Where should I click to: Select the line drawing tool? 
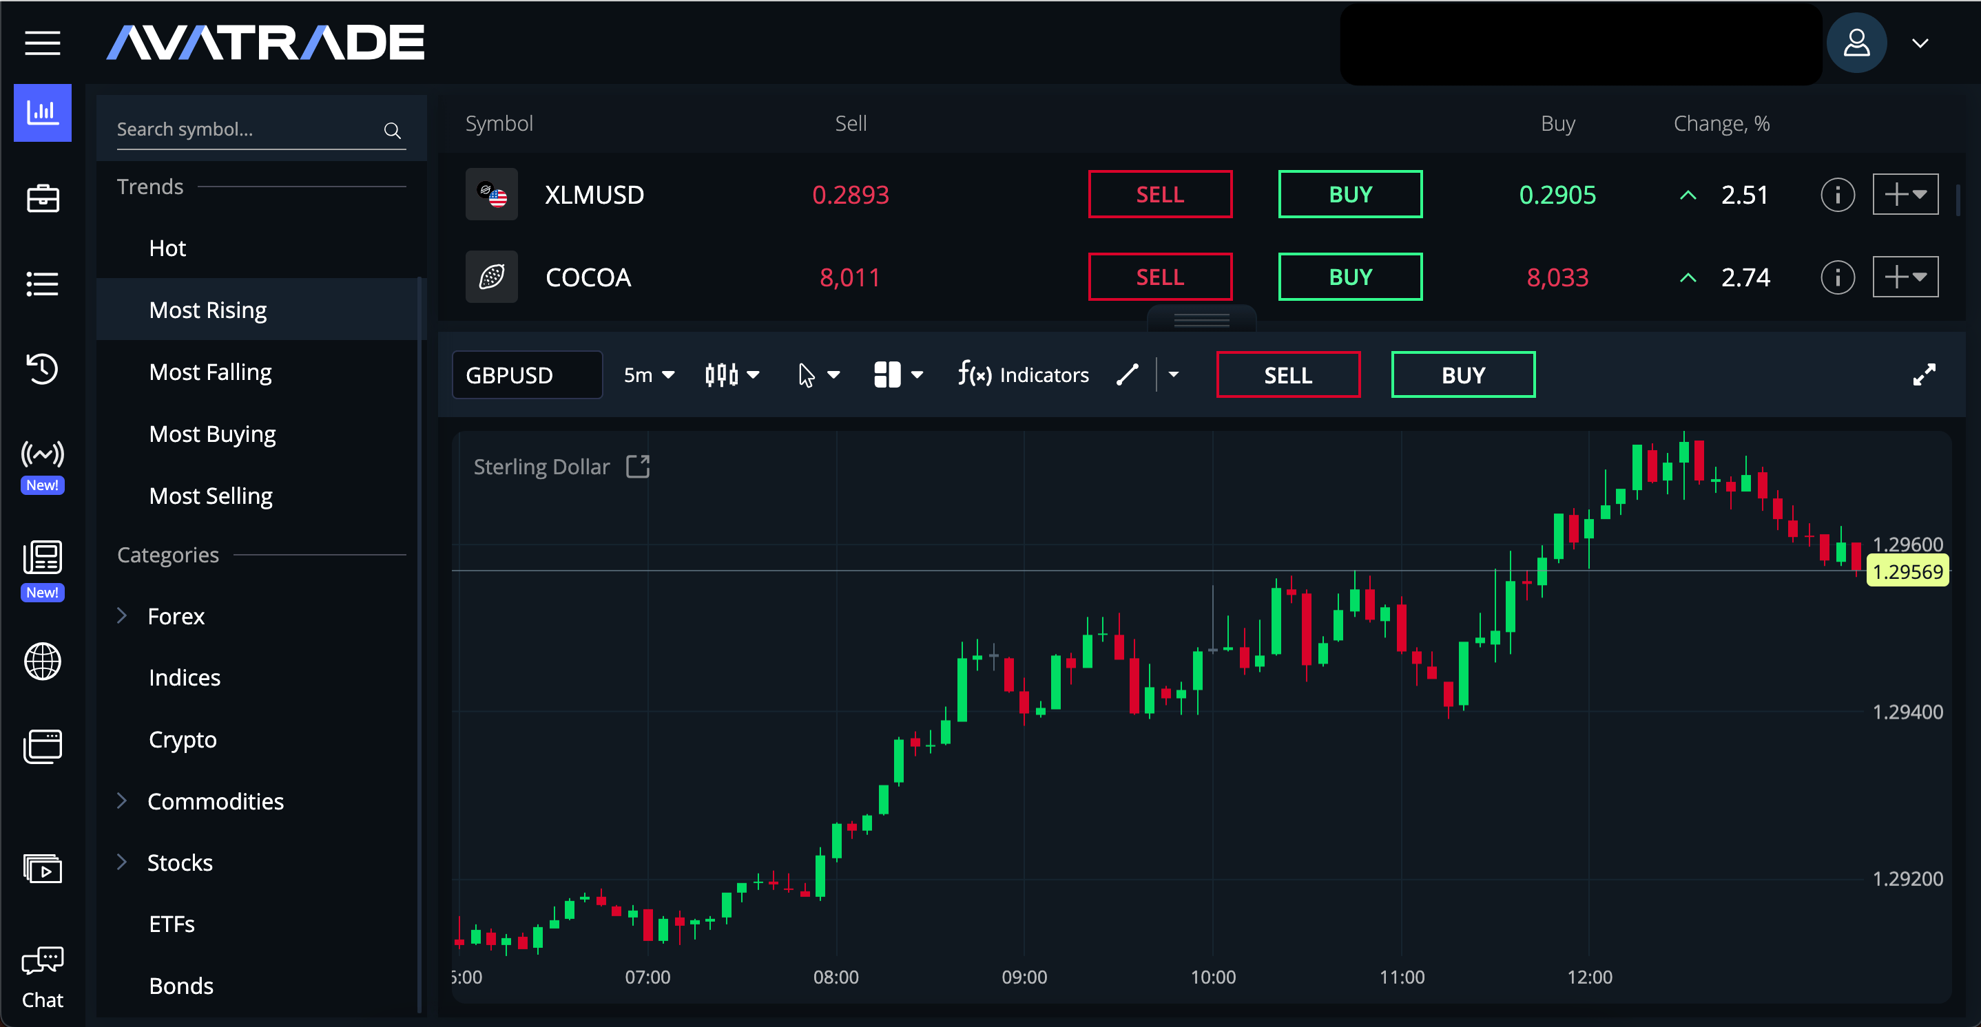(1128, 375)
